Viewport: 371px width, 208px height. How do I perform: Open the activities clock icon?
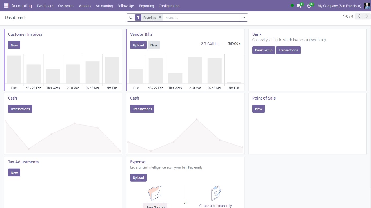pos(309,6)
